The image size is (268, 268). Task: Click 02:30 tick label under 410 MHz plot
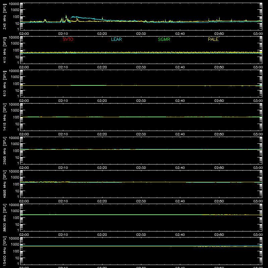pos(141,67)
